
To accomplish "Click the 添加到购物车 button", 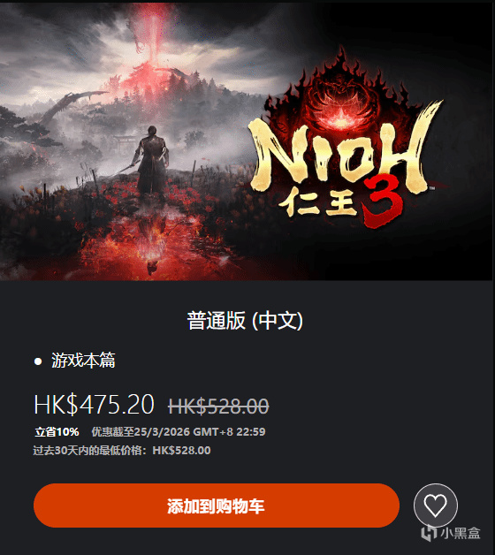I will coord(217,506).
